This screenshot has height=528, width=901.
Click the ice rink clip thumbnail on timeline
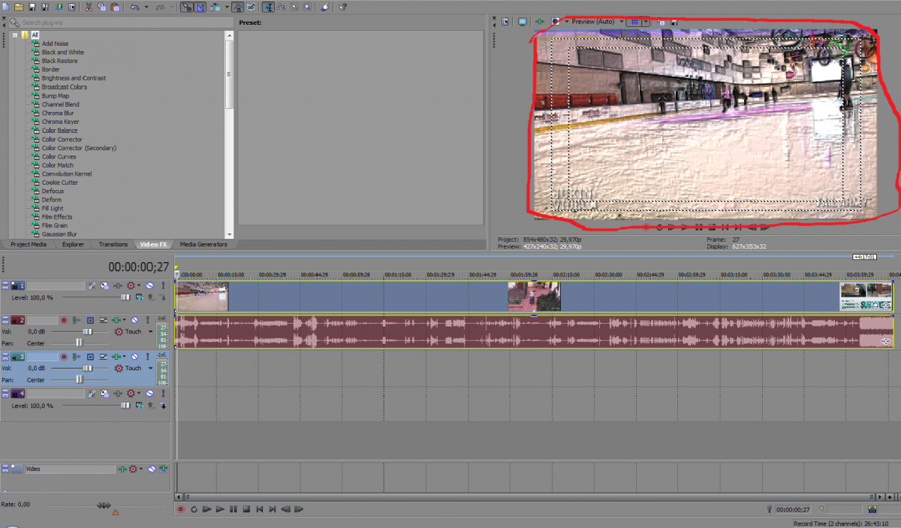[202, 297]
